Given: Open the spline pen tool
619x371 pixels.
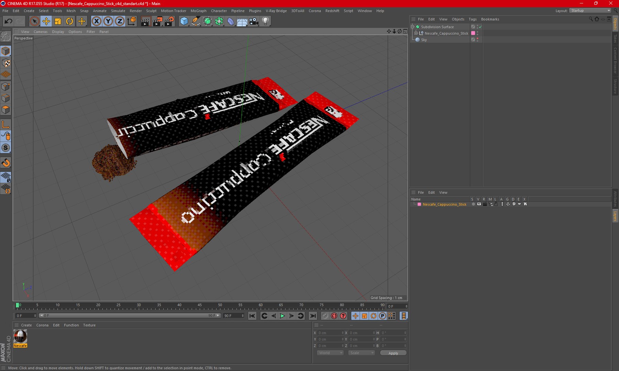Looking at the screenshot, I should (x=196, y=21).
